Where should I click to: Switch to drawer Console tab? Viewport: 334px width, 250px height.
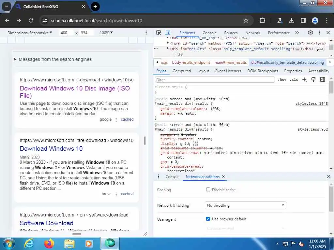pos(172,177)
